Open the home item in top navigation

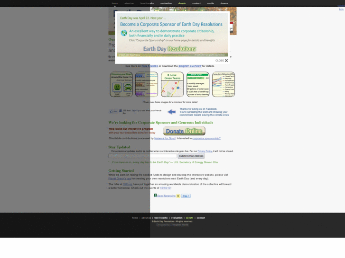coord(115,3)
